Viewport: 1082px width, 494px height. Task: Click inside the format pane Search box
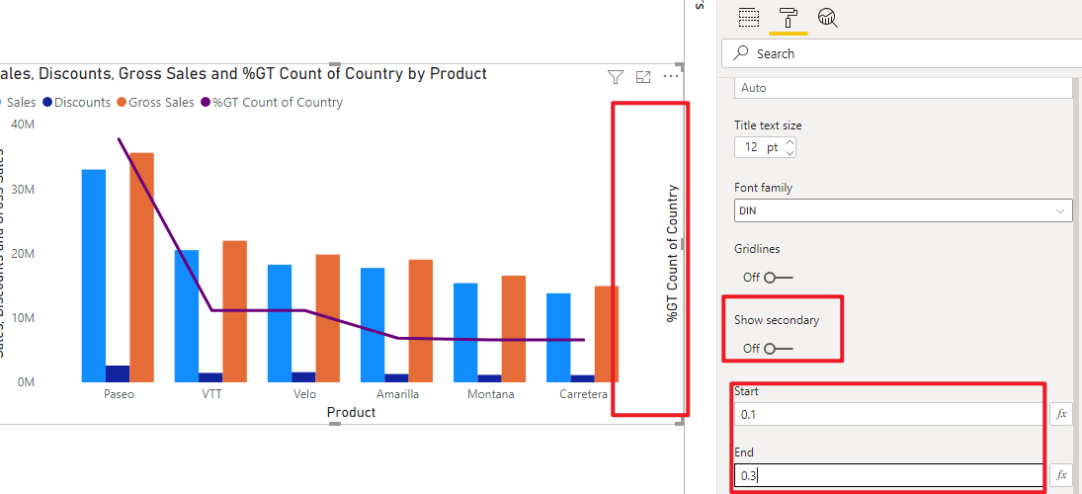pyautogui.click(x=900, y=53)
